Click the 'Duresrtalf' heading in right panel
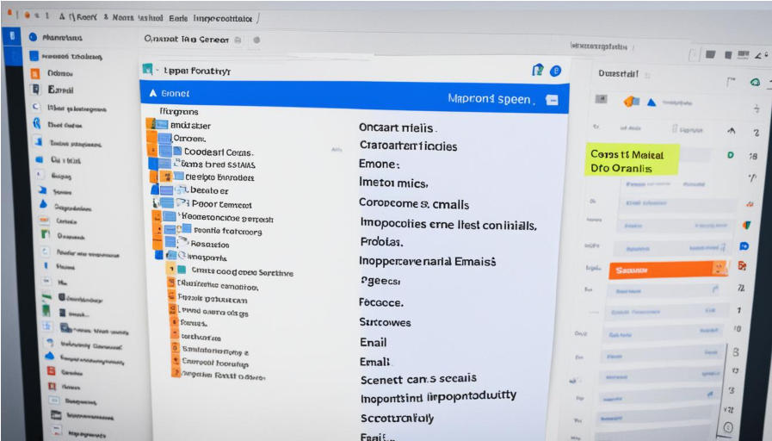This screenshot has width=772, height=441. [619, 73]
